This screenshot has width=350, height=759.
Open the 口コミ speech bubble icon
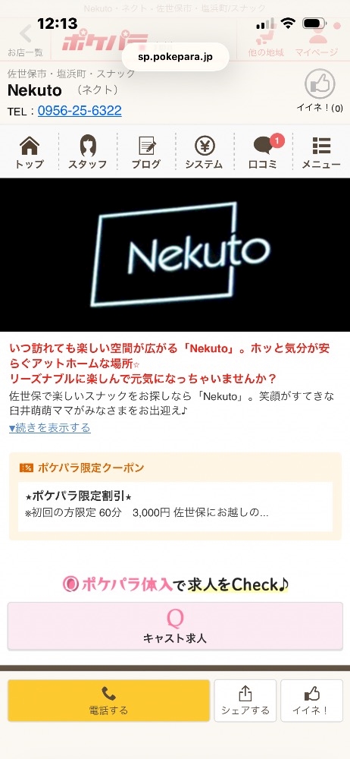pos(262,153)
